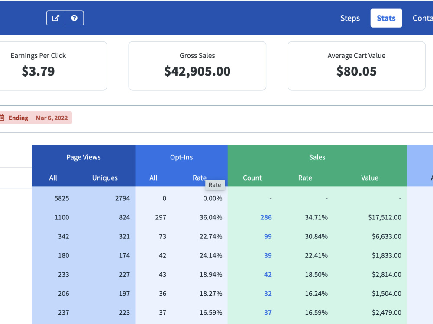This screenshot has height=324, width=433.
Task: Click the 24.14% opt-in rate cell
Action: (x=211, y=255)
